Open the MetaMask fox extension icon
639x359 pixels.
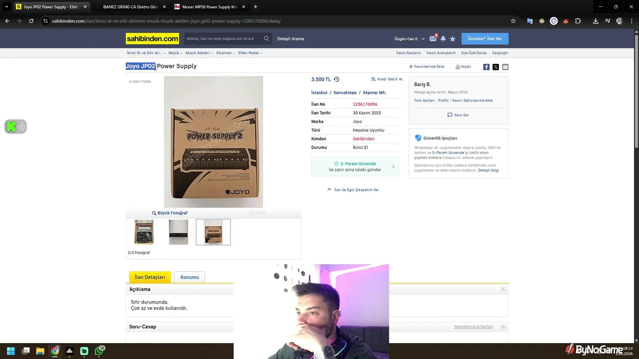(566, 21)
